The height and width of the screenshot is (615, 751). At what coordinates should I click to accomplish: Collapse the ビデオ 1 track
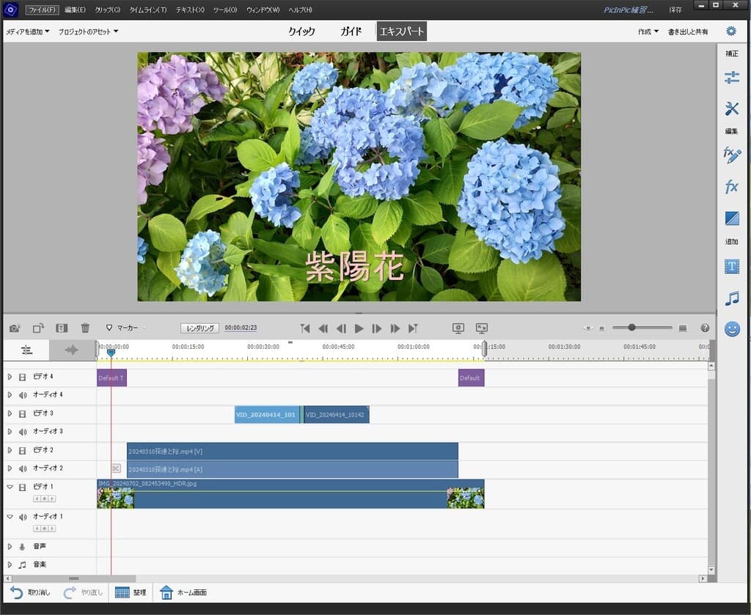10,487
